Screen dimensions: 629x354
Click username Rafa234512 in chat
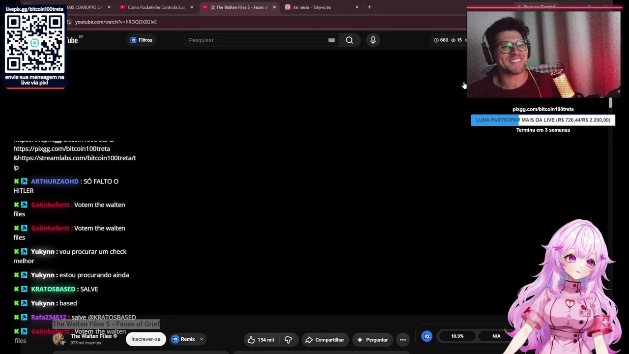coord(48,318)
